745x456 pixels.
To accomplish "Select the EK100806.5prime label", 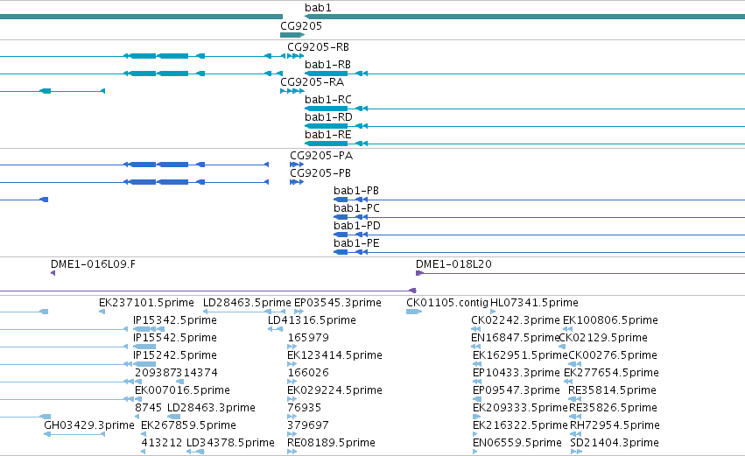I will click(610, 320).
